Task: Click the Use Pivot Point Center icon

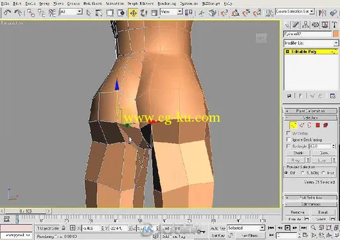Action: [x=189, y=13]
